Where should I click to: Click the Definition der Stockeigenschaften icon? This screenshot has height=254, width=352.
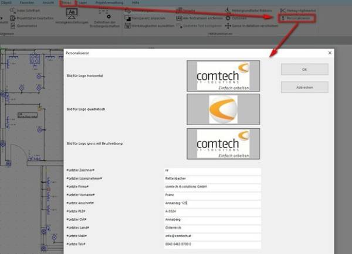pyautogui.click(x=104, y=14)
